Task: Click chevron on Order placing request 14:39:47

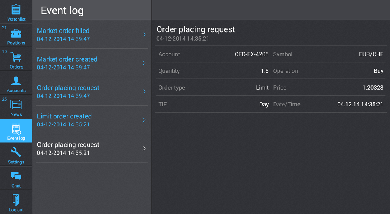Action: 144,91
